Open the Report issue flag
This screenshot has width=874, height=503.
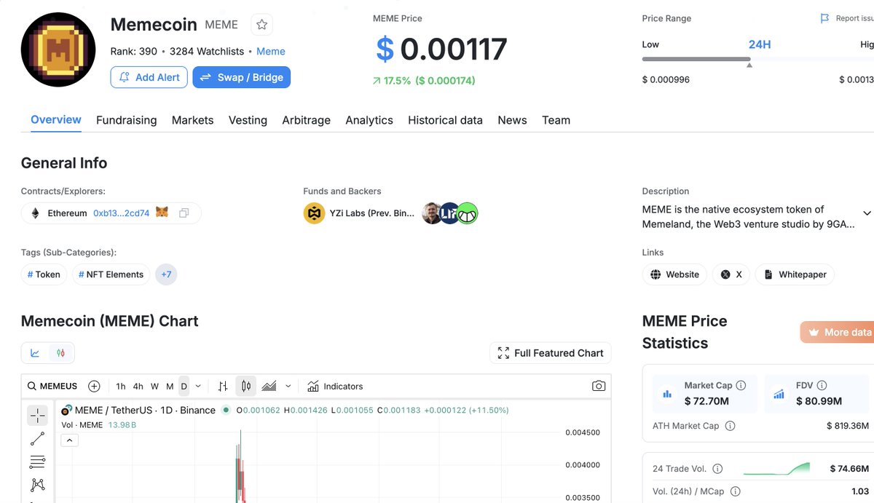pyautogui.click(x=846, y=18)
